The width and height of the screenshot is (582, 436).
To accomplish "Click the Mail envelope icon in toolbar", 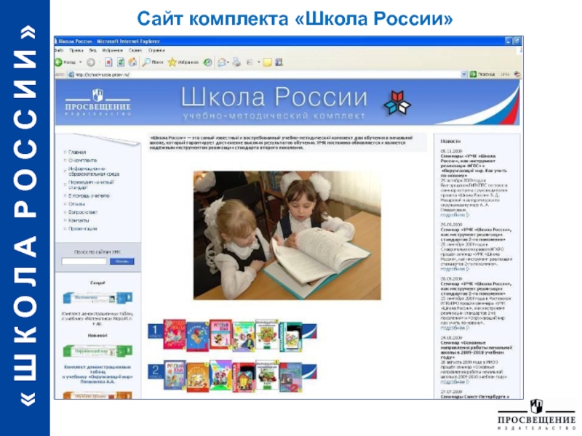I will pos(222,62).
